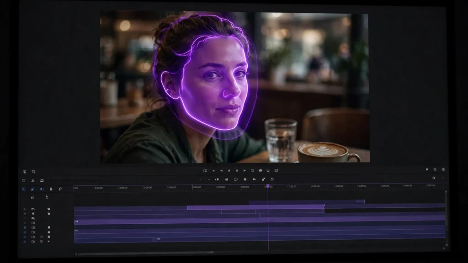Click the vertical scrollbar at the timeline's right edge
468x263 pixels.
[446, 218]
